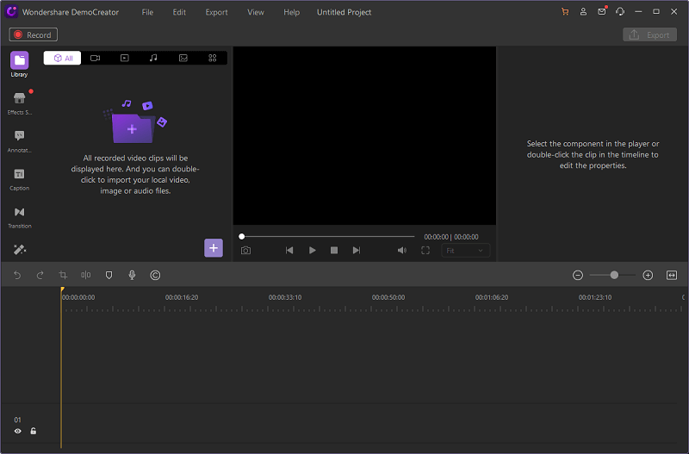Click the Record button
This screenshot has height=454, width=689.
coord(34,34)
